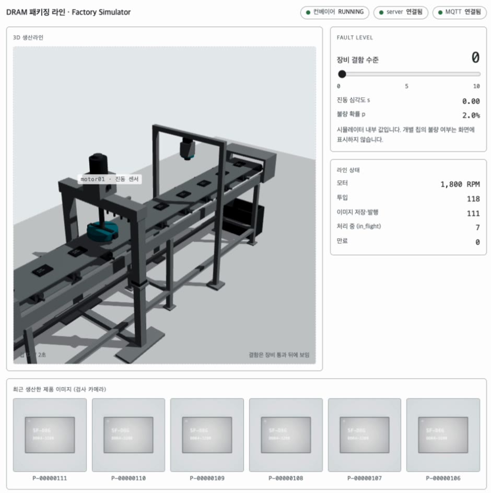Click the fault level slider handle
The width and height of the screenshot is (491, 493).
click(x=342, y=74)
